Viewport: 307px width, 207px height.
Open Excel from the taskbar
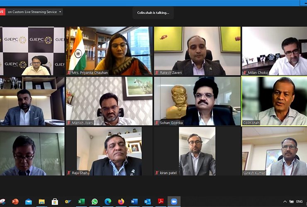tap(81, 202)
